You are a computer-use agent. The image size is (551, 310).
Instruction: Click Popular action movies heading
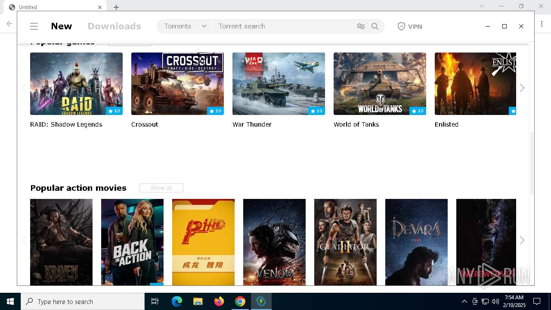(x=78, y=188)
